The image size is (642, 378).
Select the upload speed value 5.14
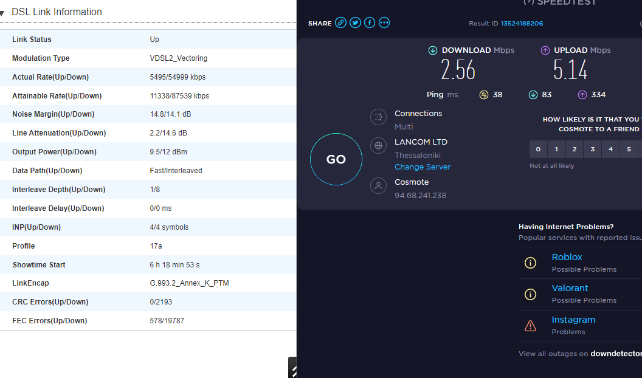point(570,69)
